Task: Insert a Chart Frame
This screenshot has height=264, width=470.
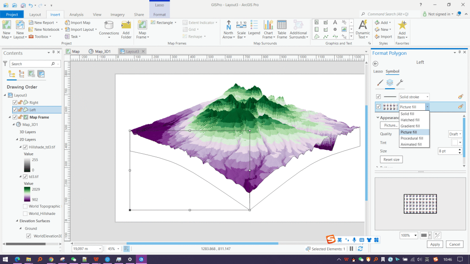Action: (x=268, y=29)
